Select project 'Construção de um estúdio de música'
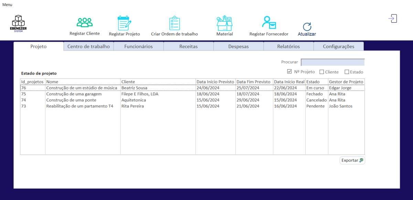 coord(82,88)
